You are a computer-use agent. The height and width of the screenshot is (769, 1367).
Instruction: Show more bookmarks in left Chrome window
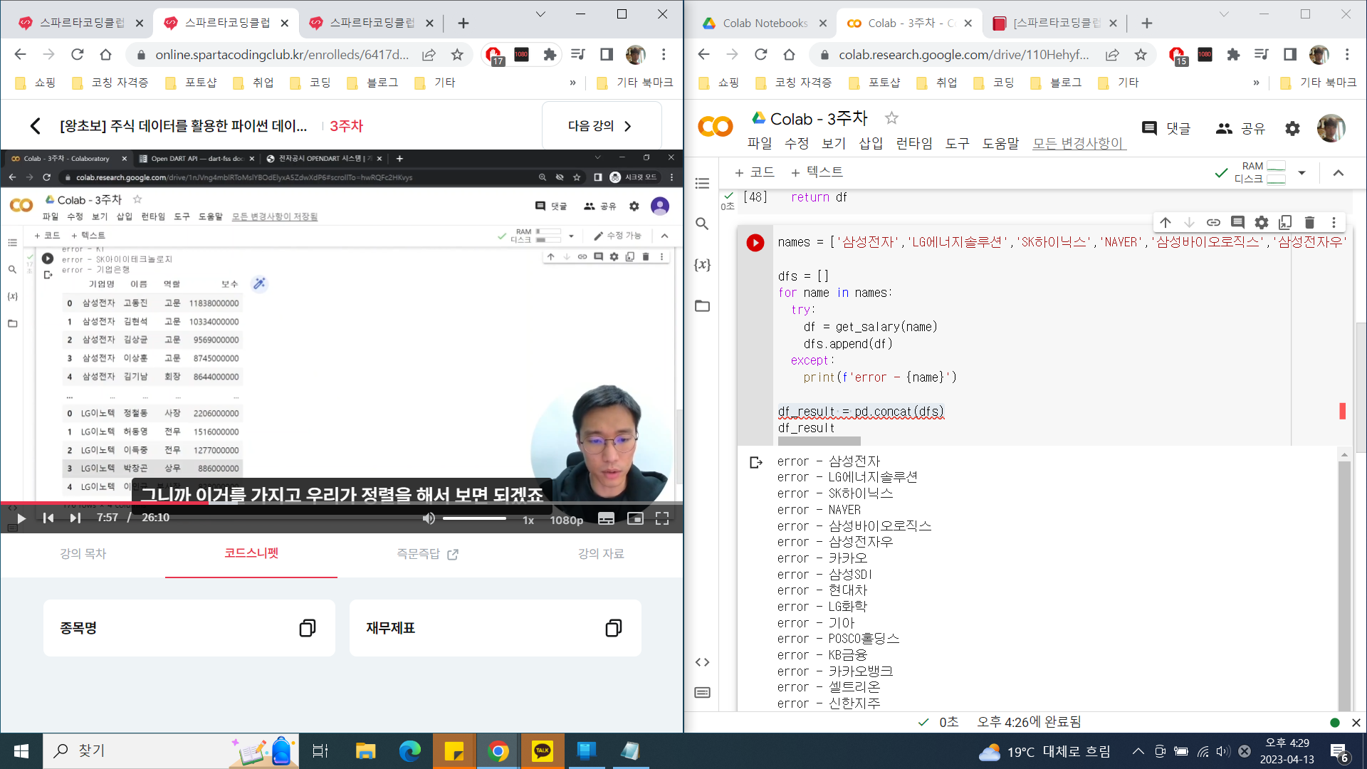coord(572,83)
